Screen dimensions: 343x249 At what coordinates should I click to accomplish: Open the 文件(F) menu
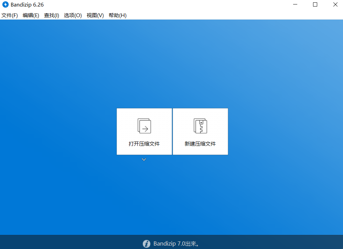coord(10,15)
